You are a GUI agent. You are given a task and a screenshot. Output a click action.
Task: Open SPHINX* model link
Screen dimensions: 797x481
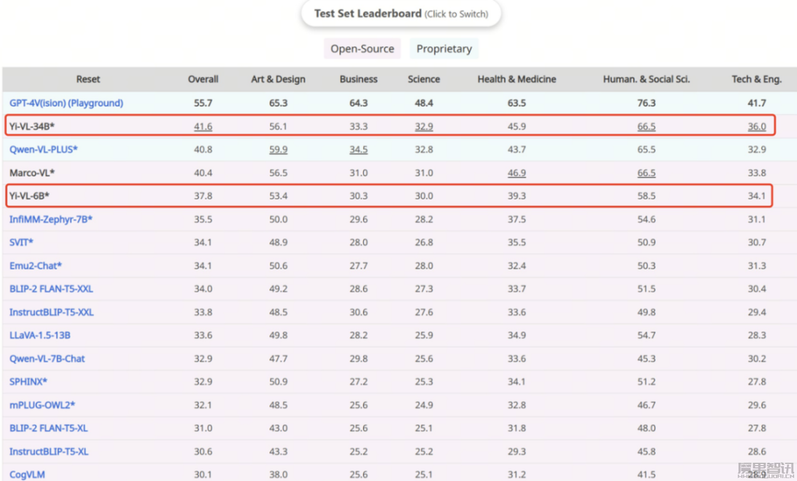(x=28, y=382)
